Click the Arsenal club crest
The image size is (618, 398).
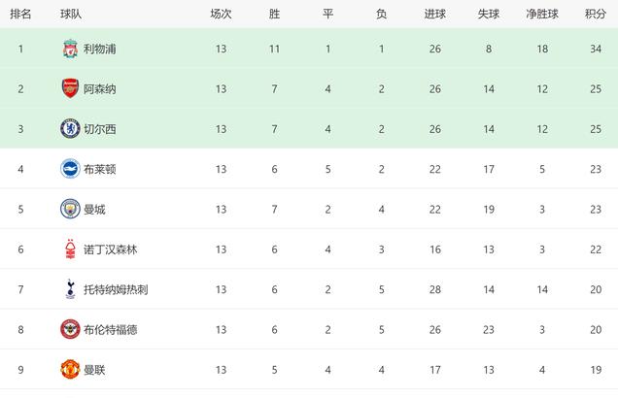click(x=70, y=88)
